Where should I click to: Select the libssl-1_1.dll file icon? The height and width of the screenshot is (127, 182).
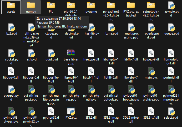coord(91,71)
